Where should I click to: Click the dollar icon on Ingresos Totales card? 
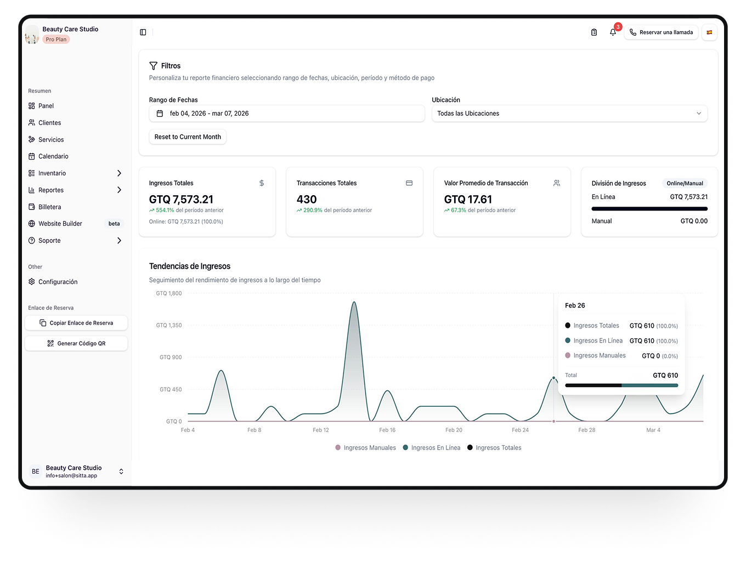(262, 183)
